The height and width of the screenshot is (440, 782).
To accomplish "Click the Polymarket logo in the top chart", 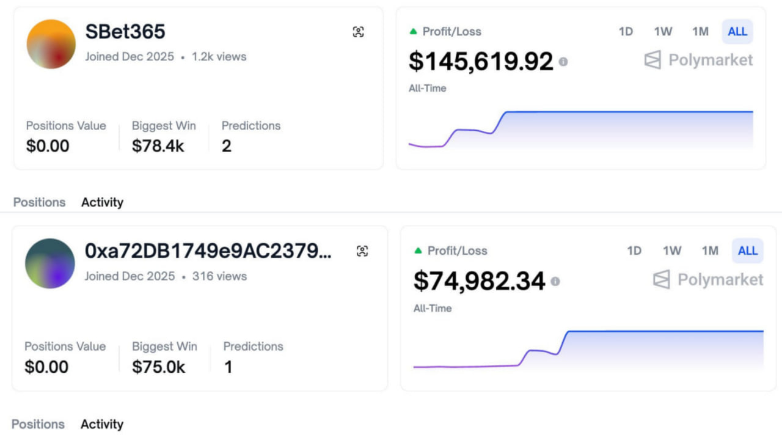I will [699, 60].
